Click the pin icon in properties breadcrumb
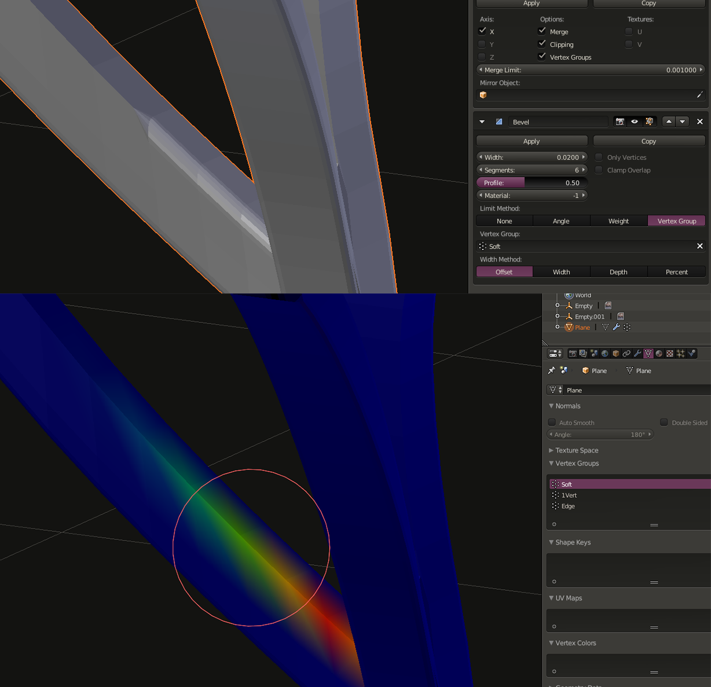 (x=551, y=370)
